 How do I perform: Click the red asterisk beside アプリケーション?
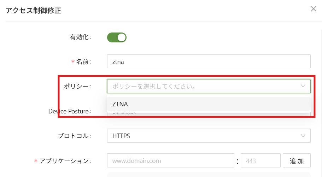(x=36, y=161)
